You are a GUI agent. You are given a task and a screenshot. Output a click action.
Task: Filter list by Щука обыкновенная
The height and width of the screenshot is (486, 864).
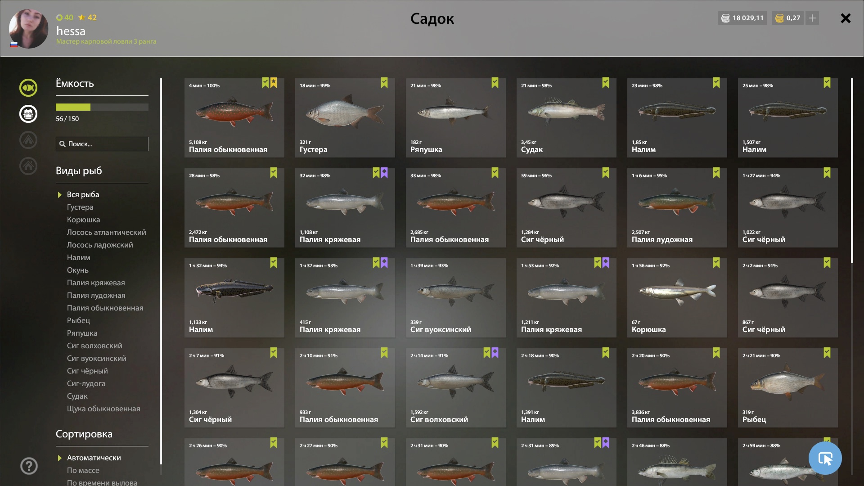pos(103,409)
